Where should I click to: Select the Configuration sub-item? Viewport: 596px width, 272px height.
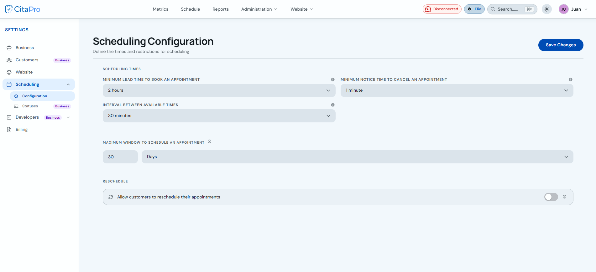pos(42,96)
